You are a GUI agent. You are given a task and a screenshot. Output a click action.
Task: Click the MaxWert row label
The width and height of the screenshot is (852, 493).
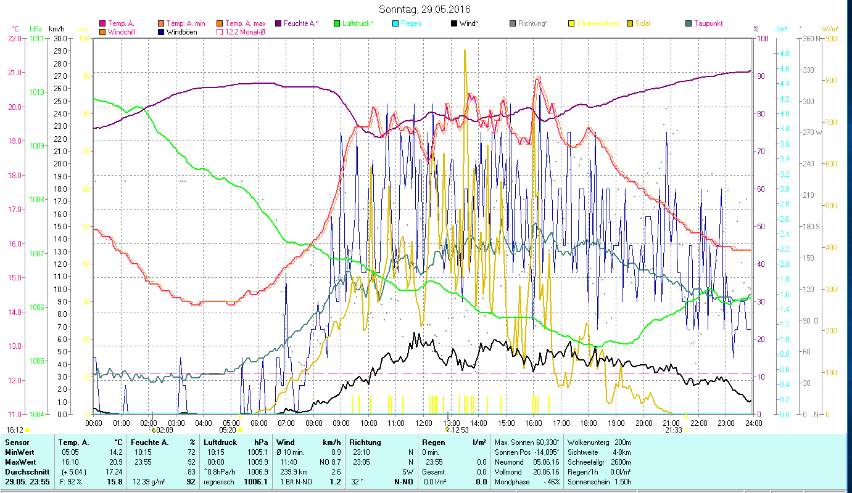point(20,462)
